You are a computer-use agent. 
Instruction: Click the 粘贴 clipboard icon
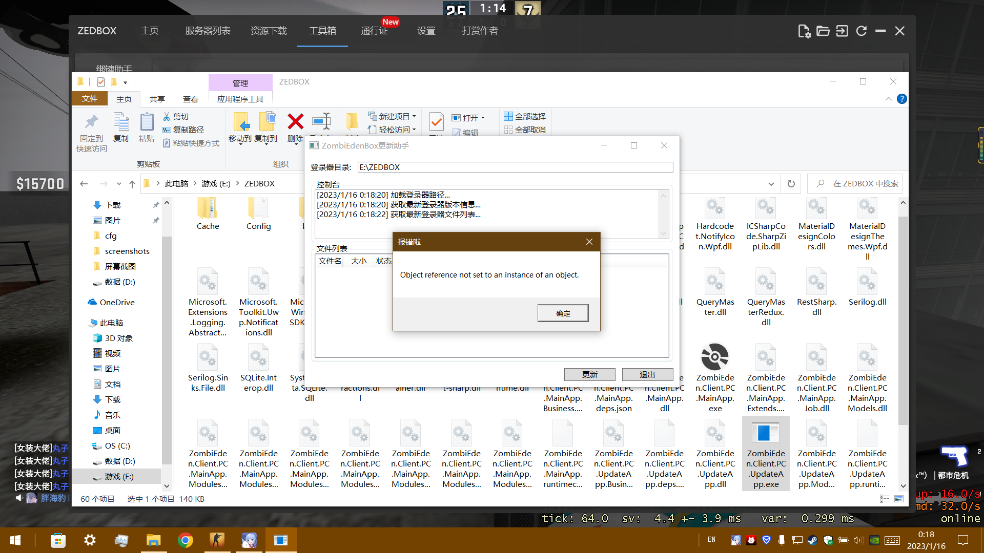pyautogui.click(x=147, y=122)
